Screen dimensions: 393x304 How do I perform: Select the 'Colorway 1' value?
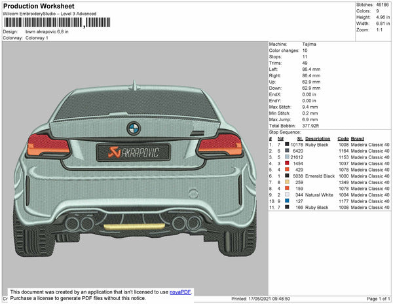[37, 38]
